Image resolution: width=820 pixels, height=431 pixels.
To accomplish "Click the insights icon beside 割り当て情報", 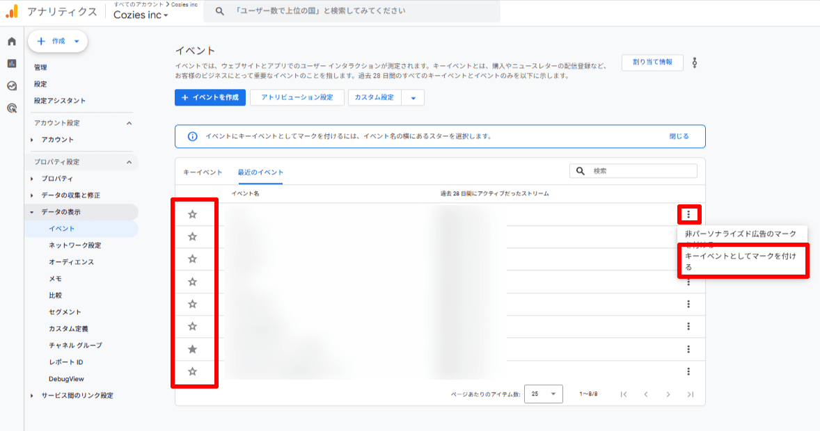I will coord(695,62).
